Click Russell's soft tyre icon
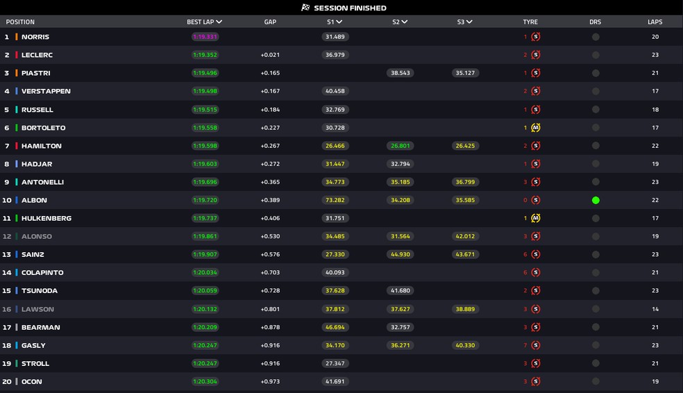Viewport: 683px width, 393px height. click(536, 110)
